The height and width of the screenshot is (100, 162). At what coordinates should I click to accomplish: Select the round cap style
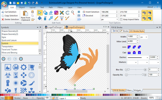coord(134,53)
